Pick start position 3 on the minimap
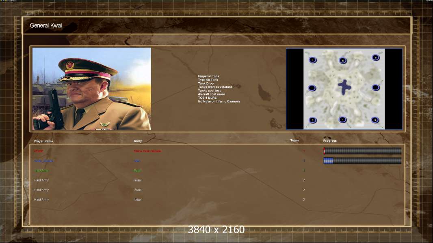Viewport: 433px width, 243px height. tap(375, 120)
